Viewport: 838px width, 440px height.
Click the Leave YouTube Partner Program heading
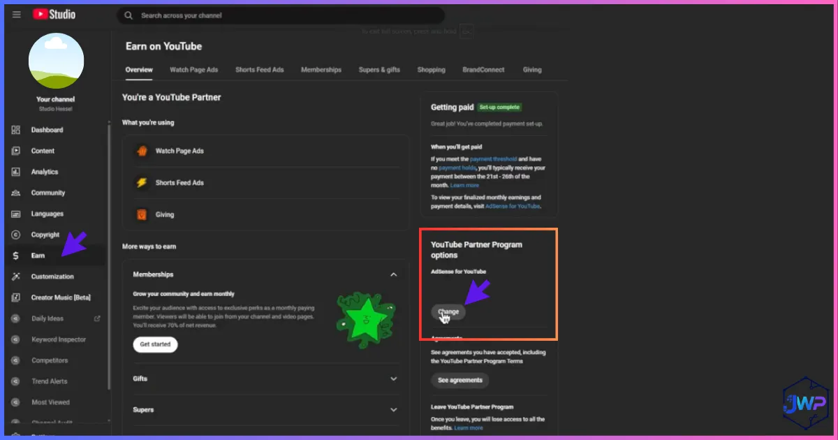472,406
